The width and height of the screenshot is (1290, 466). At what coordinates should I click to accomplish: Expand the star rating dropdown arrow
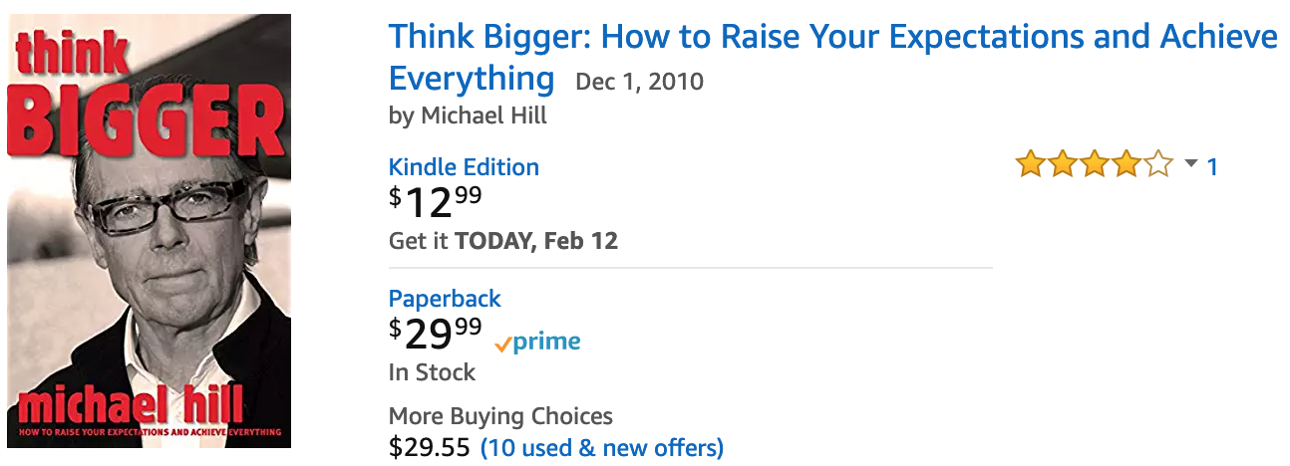pos(1191,164)
